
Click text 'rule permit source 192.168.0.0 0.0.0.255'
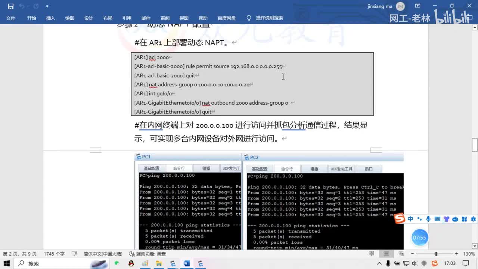tap(233, 67)
